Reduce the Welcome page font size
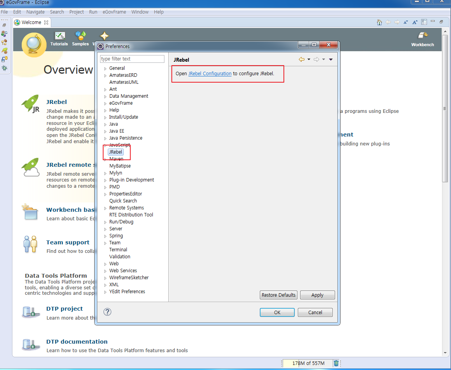This screenshot has height=370, width=451. (x=406, y=22)
